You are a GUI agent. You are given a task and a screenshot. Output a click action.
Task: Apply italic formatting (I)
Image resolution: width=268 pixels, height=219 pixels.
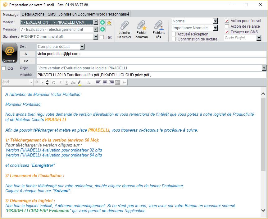pyautogui.click(x=60, y=82)
